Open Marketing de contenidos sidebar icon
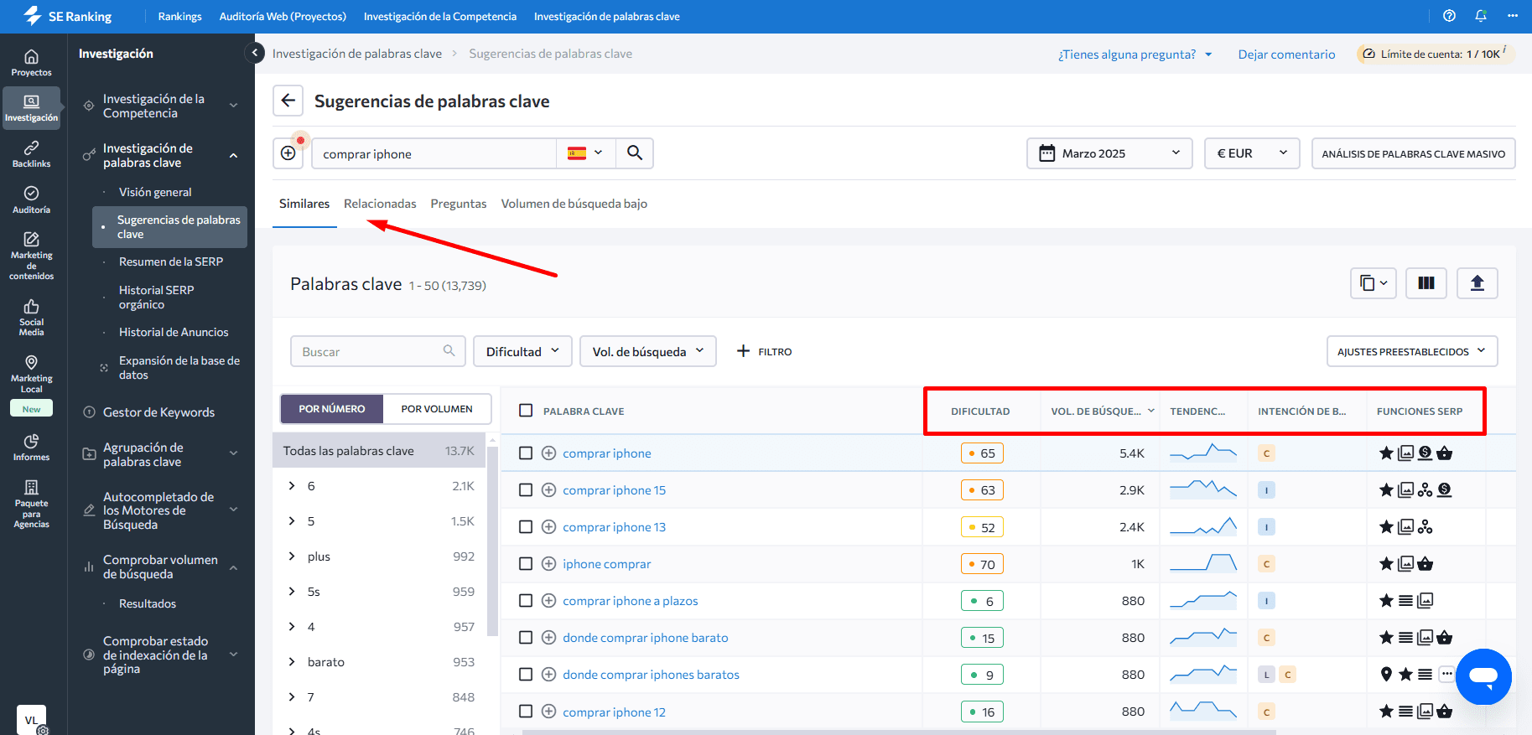Image resolution: width=1532 pixels, height=735 pixels. (31, 256)
